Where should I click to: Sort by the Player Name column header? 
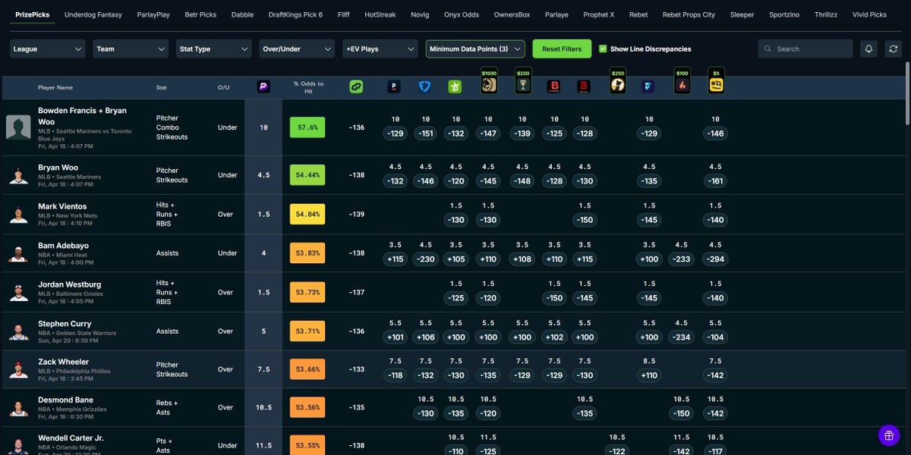(x=55, y=87)
